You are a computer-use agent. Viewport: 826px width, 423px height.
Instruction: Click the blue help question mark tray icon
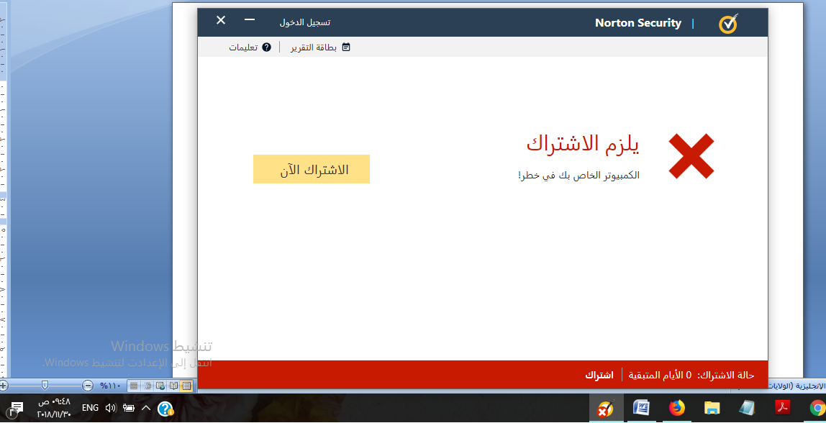tap(165, 408)
